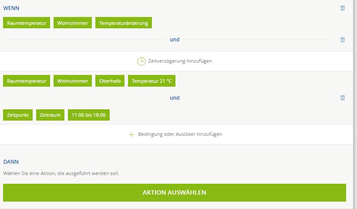Click trash icon beside the second 'und' separator
The height and width of the screenshot is (209, 357).
pos(343,98)
